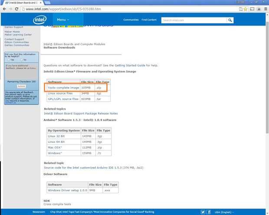
Task: Open the Chip Shot Fast Company news link
Action: coord(102,212)
